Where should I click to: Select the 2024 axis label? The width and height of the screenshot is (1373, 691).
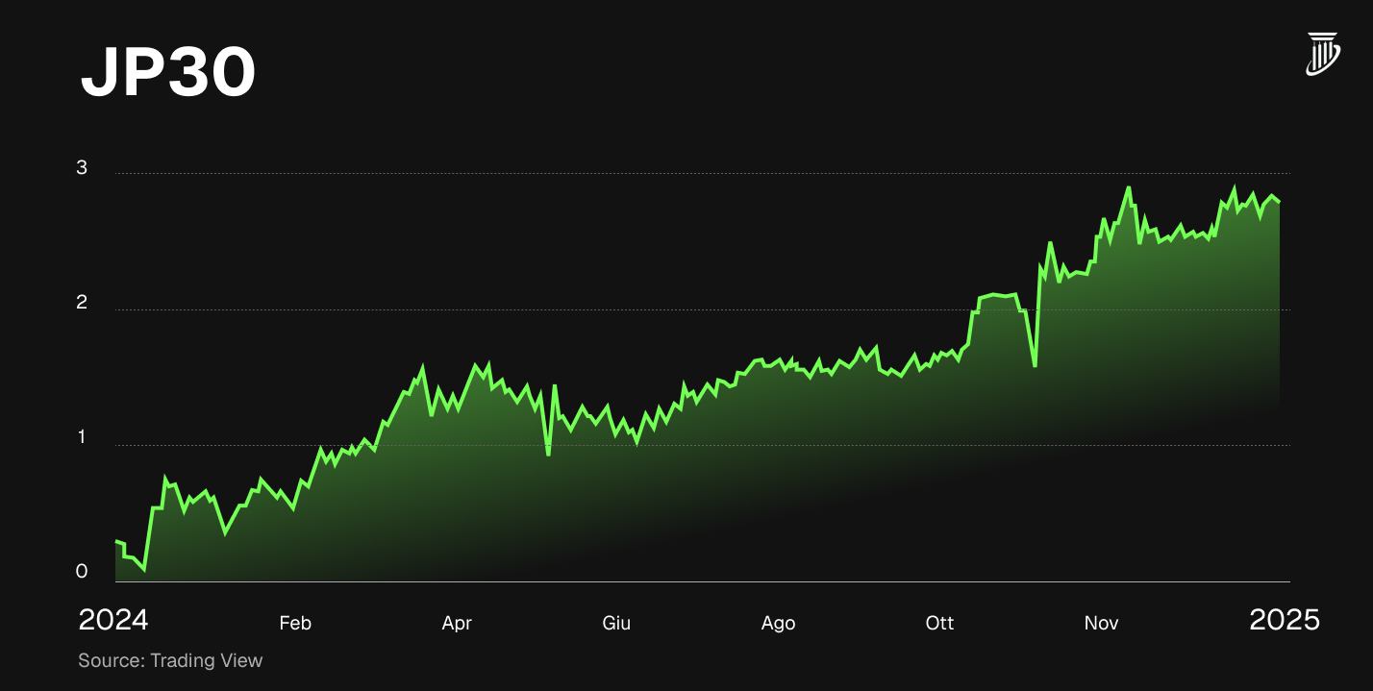click(113, 620)
